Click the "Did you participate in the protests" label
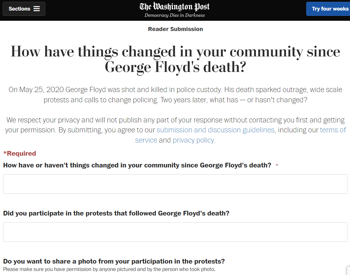Screen dimensions: 350x275 pos(116,213)
